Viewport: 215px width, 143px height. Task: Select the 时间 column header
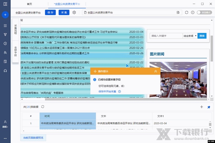pos(68,116)
